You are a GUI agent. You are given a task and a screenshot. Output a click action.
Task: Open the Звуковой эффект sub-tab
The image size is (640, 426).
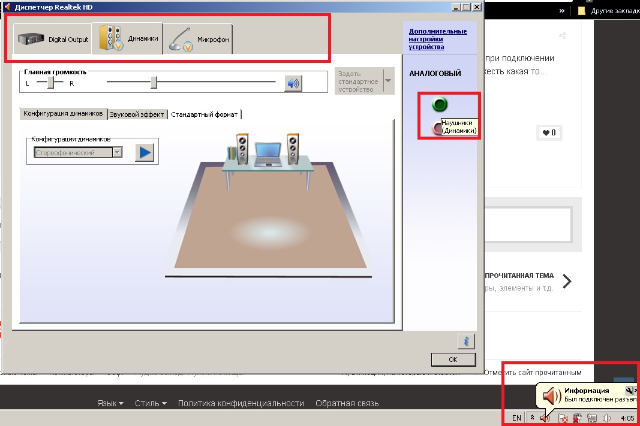137,114
